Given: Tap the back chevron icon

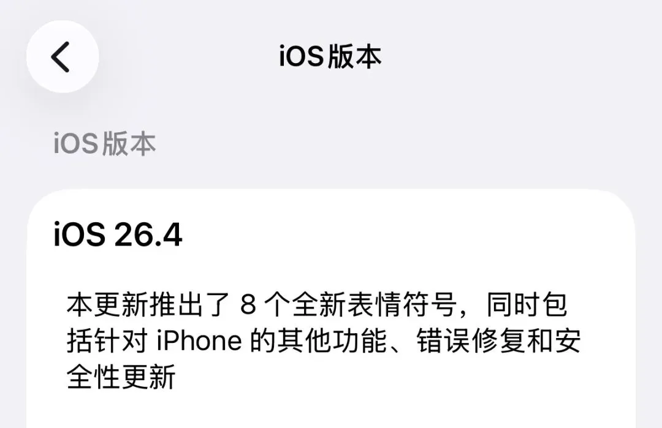Looking at the screenshot, I should click(60, 57).
